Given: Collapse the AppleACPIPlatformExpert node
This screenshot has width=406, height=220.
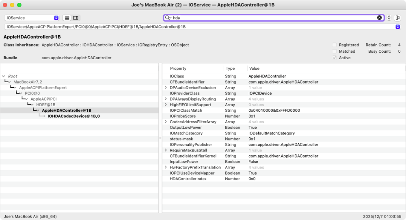Looking at the screenshot, I should (15, 88).
